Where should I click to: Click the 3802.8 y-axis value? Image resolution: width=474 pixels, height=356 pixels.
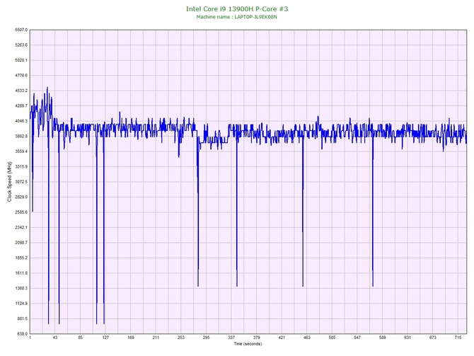(x=21, y=137)
